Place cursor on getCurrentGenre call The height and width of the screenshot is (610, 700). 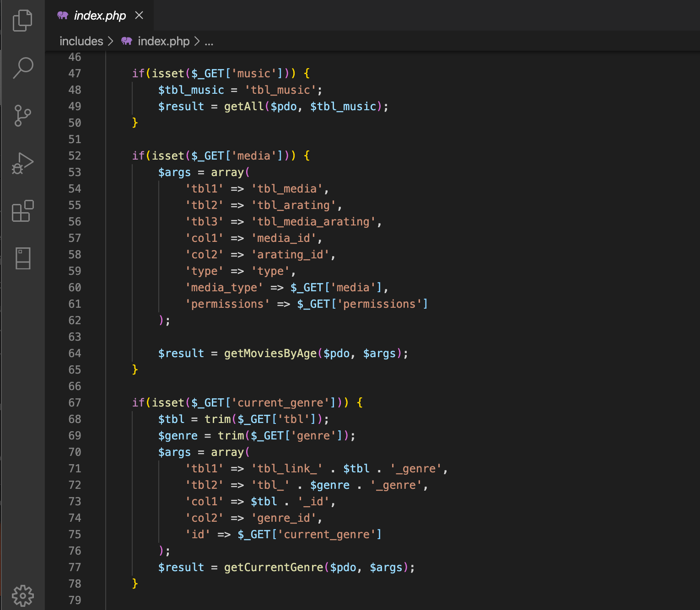point(273,567)
